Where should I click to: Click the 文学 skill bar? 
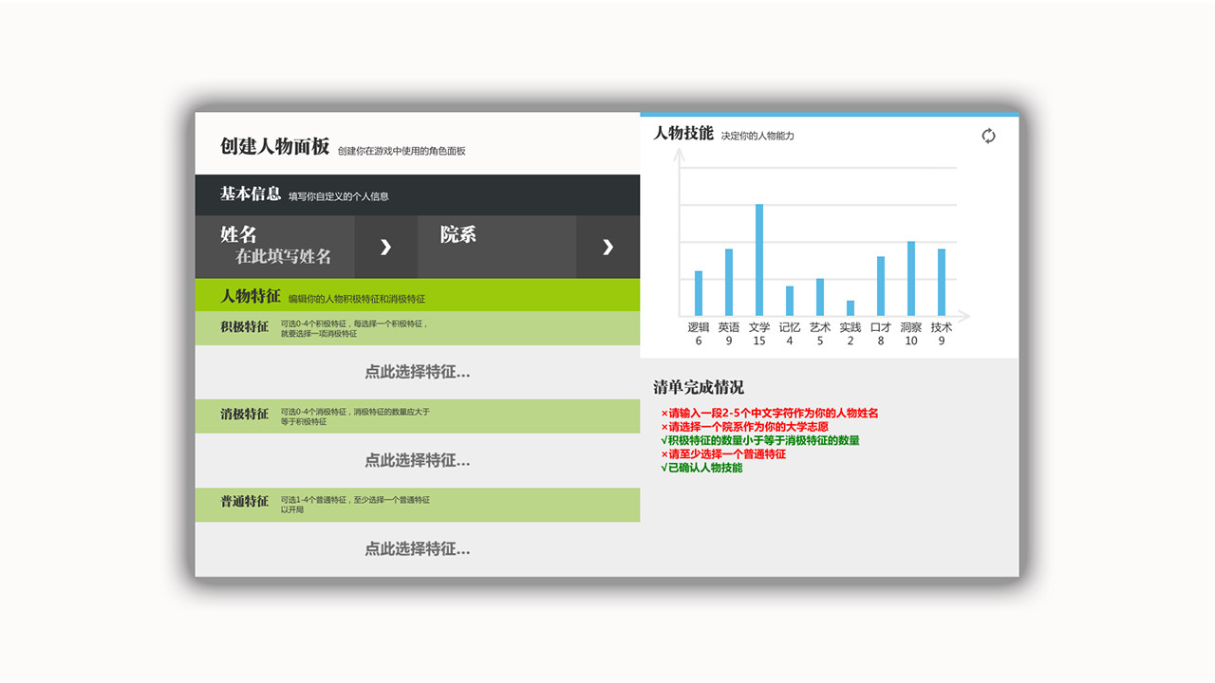[759, 260]
